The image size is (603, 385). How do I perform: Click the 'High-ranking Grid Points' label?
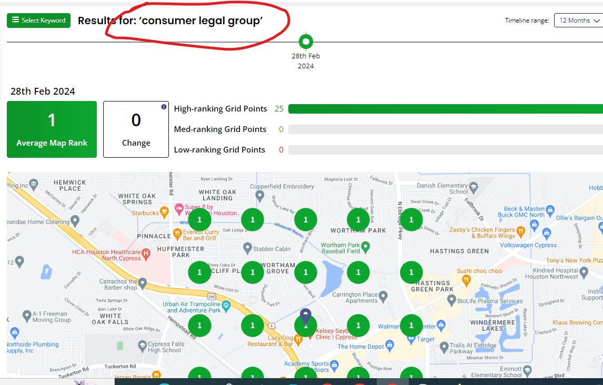pyautogui.click(x=220, y=109)
